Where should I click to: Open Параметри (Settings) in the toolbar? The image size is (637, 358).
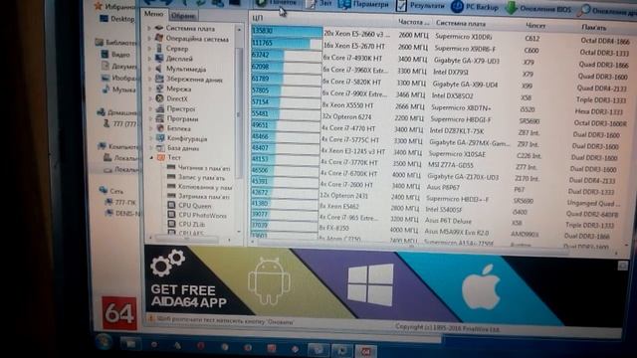[x=364, y=4]
